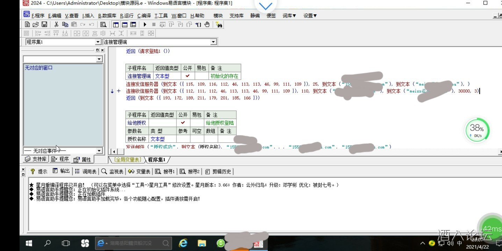Click the Stop debugging icon
This screenshot has height=251, width=502.
point(153,24)
